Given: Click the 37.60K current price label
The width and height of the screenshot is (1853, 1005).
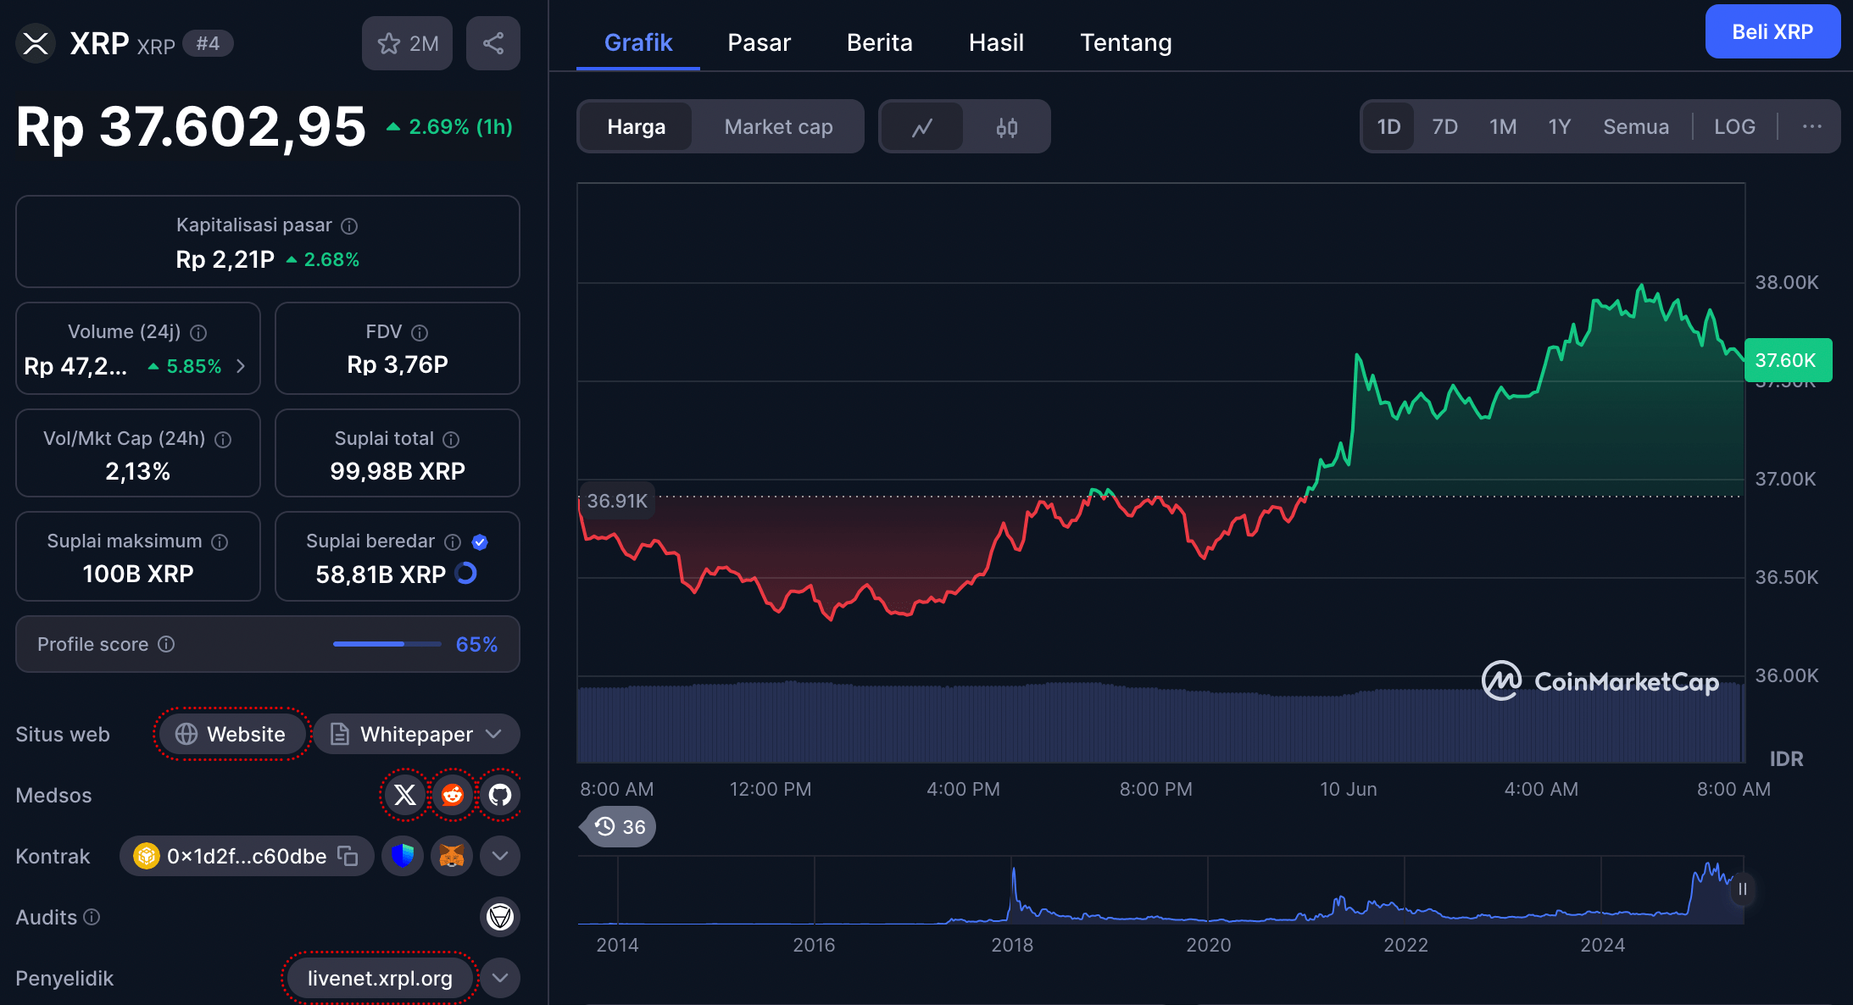Looking at the screenshot, I should tap(1788, 360).
